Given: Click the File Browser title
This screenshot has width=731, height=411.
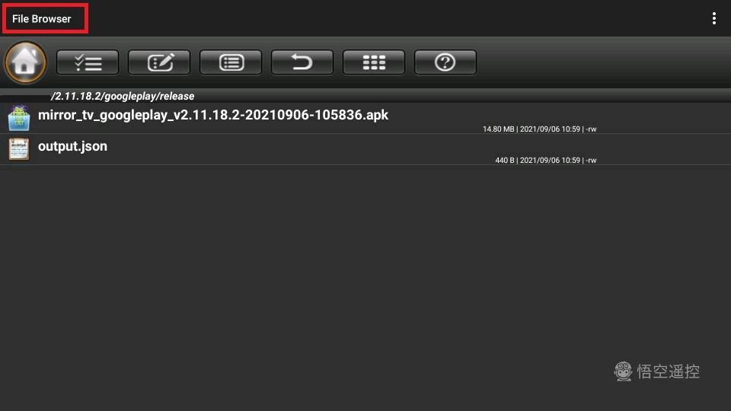Looking at the screenshot, I should coord(41,19).
